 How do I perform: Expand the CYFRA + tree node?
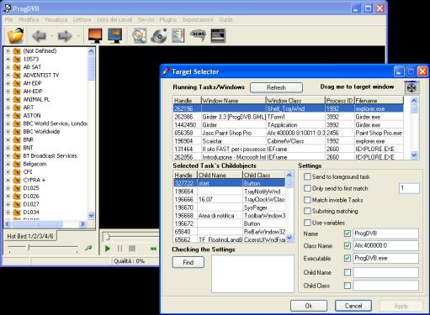tap(8, 181)
